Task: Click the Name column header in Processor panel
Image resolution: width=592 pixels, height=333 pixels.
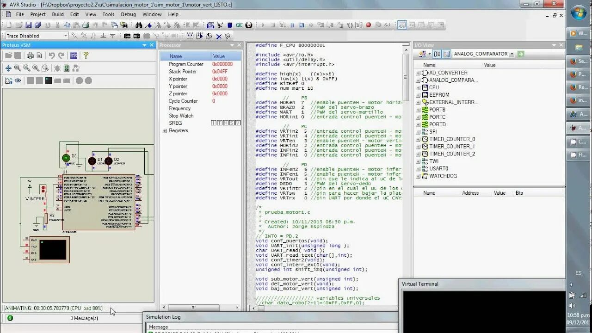Action: point(185,56)
